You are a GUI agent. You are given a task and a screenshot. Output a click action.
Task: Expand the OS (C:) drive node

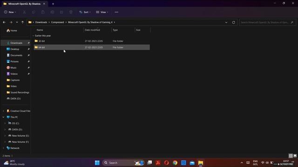(x=5, y=123)
